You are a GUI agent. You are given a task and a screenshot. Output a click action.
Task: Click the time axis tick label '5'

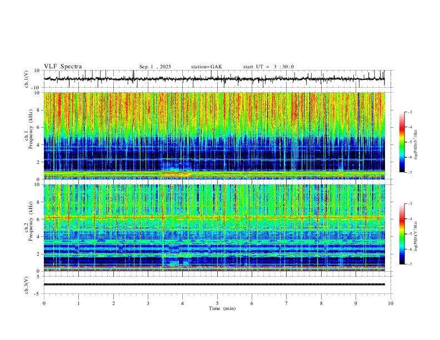217,303
